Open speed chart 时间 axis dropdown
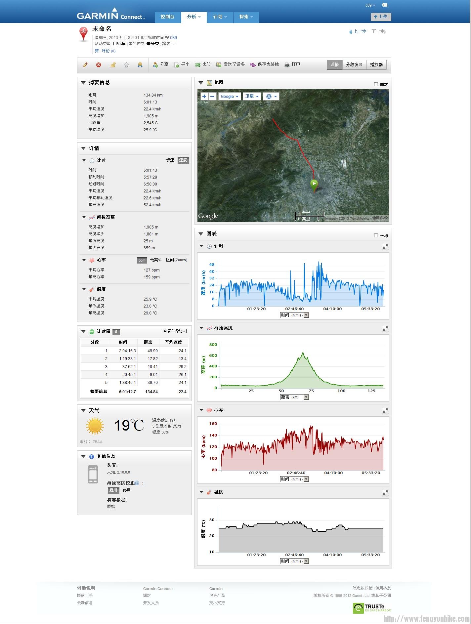This screenshot has height=624, width=471. pos(294,315)
